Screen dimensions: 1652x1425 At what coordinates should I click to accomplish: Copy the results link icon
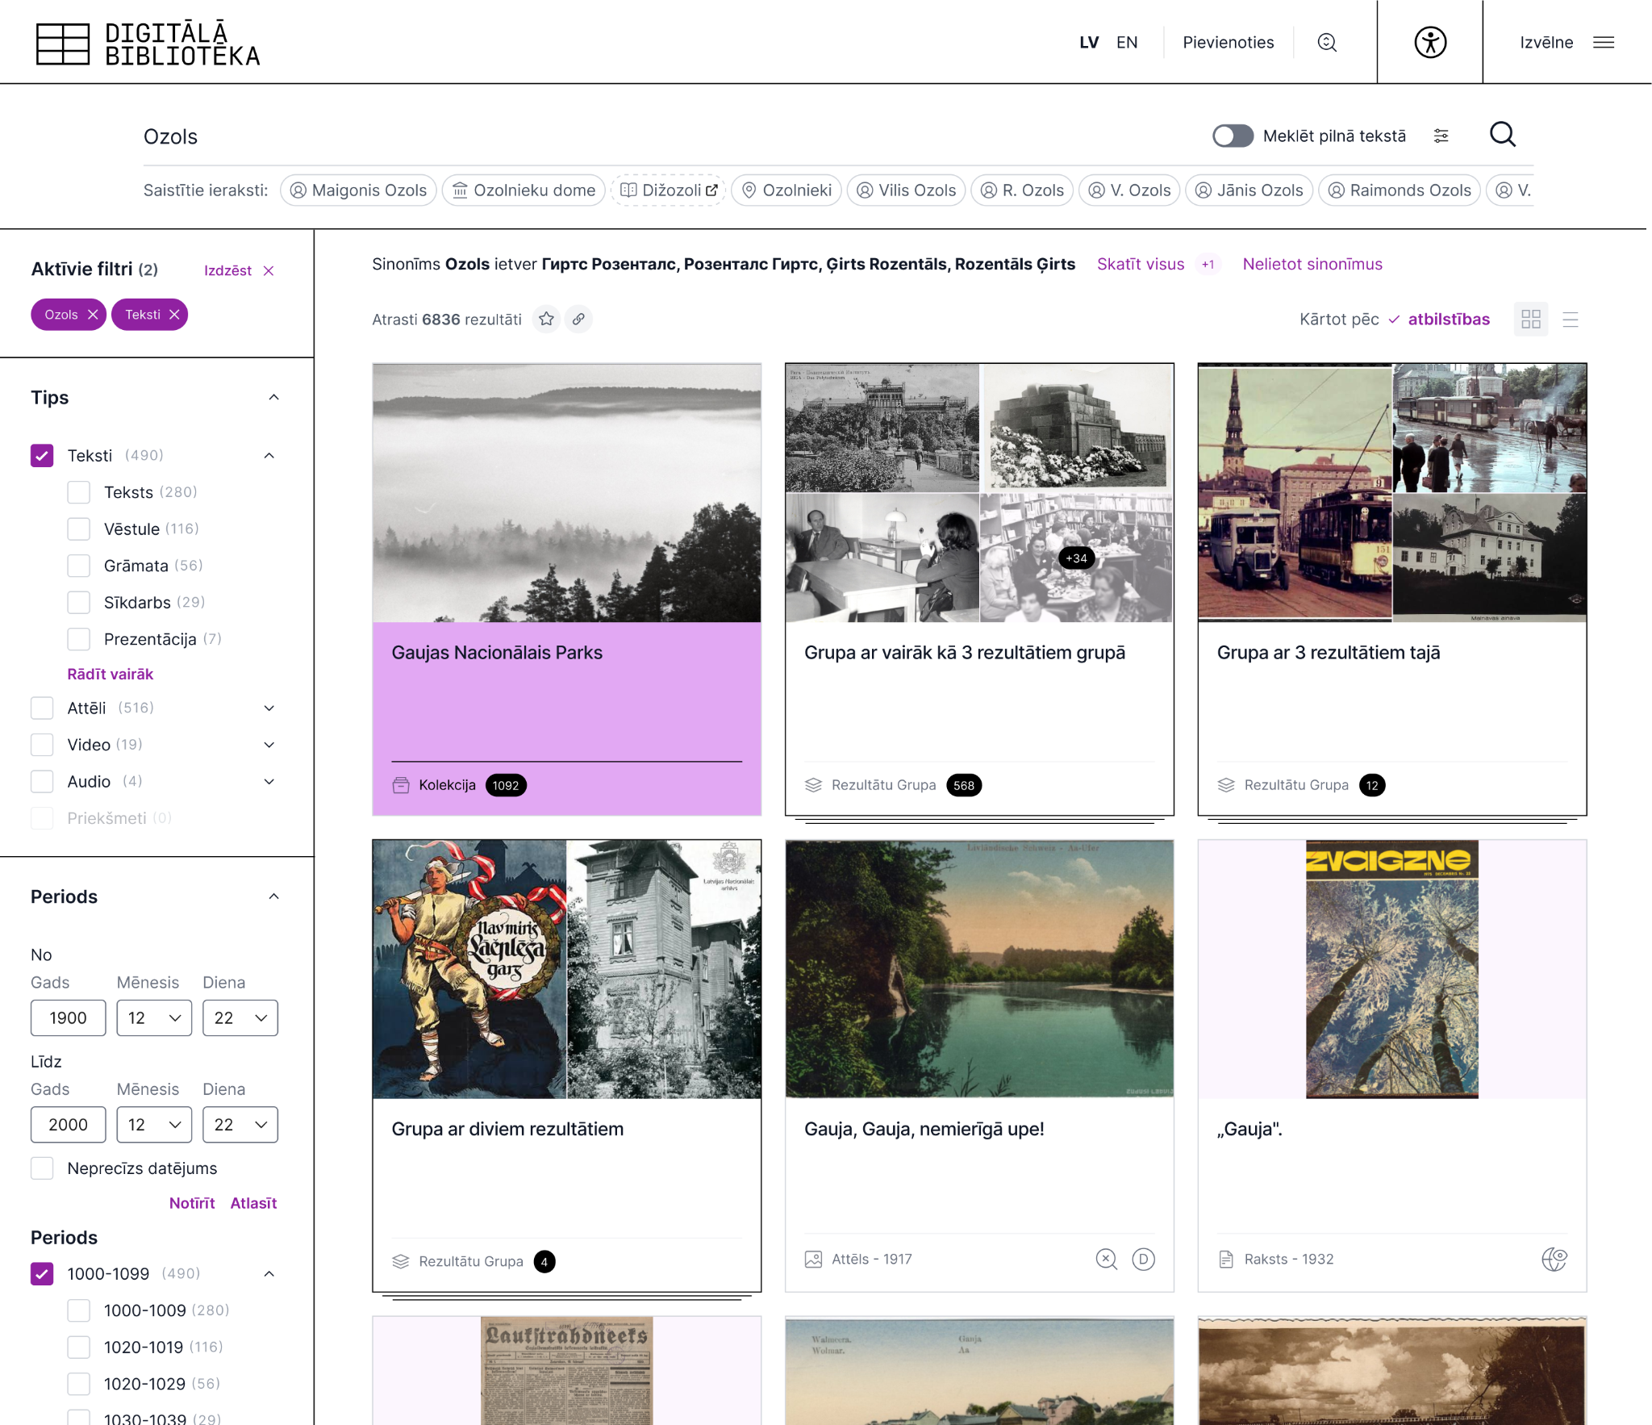pos(578,320)
